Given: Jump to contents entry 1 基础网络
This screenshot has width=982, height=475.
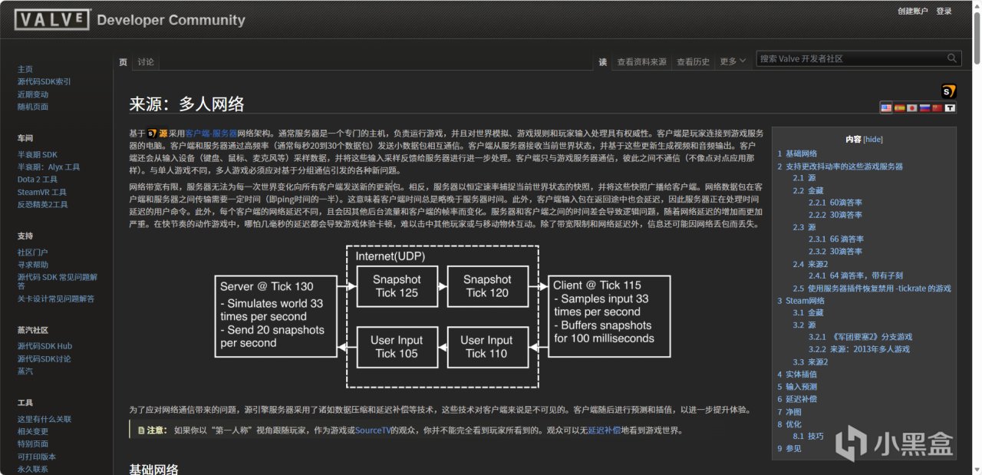Looking at the screenshot, I should click(x=797, y=153).
